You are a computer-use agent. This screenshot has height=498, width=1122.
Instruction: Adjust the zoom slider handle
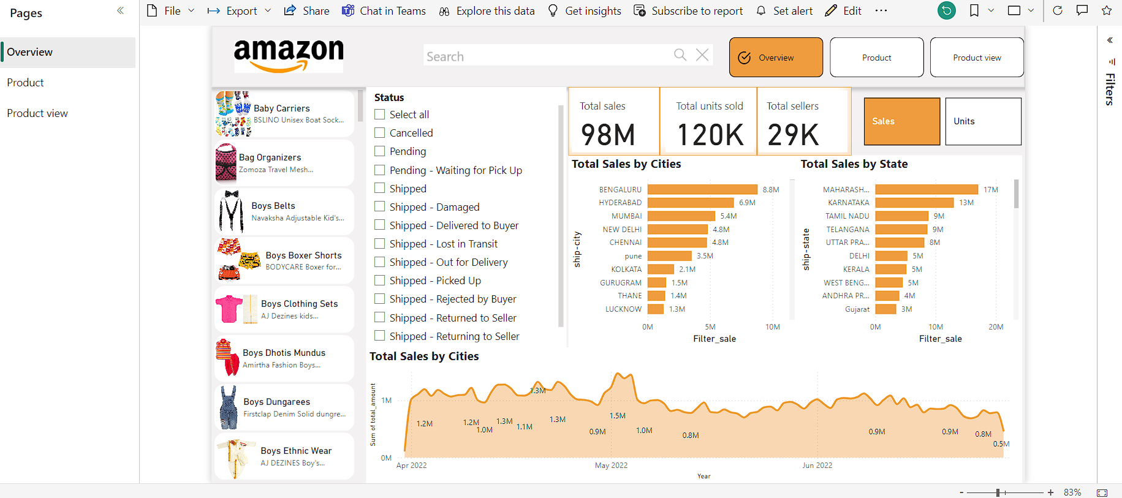click(998, 492)
